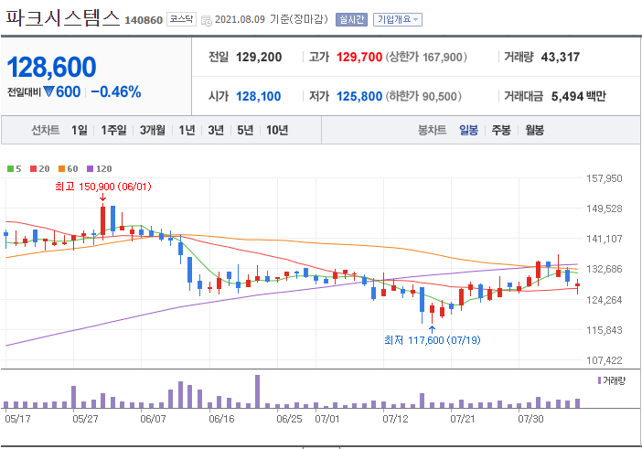This screenshot has height=449, width=642.
Task: Switch to 주봉 weekly candle chart
Action: (x=501, y=130)
